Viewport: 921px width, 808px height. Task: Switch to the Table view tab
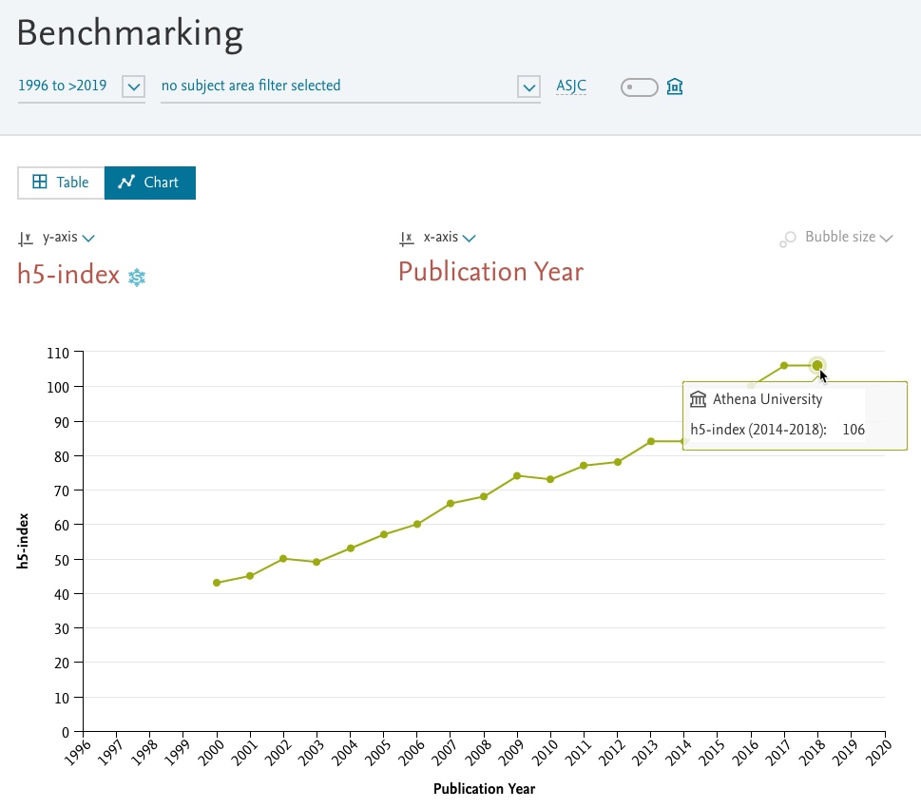(61, 183)
